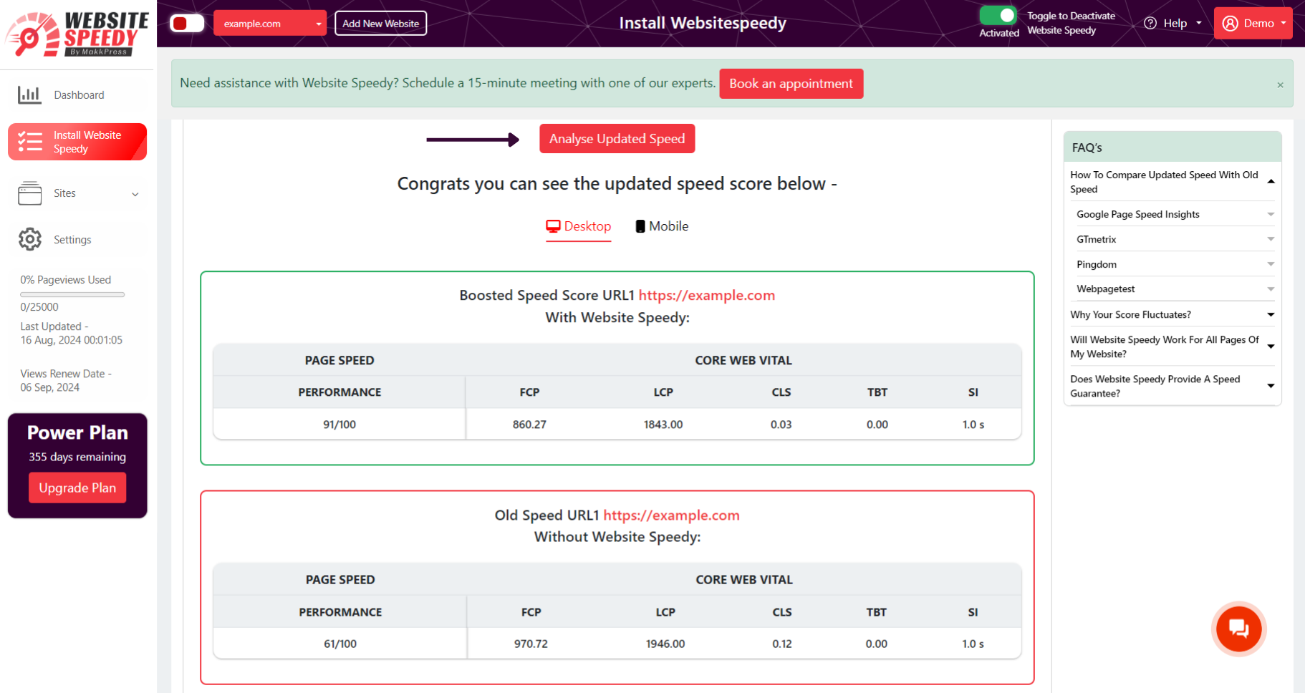The image size is (1305, 693).
Task: Dismiss the assistance banner
Action: (1280, 84)
